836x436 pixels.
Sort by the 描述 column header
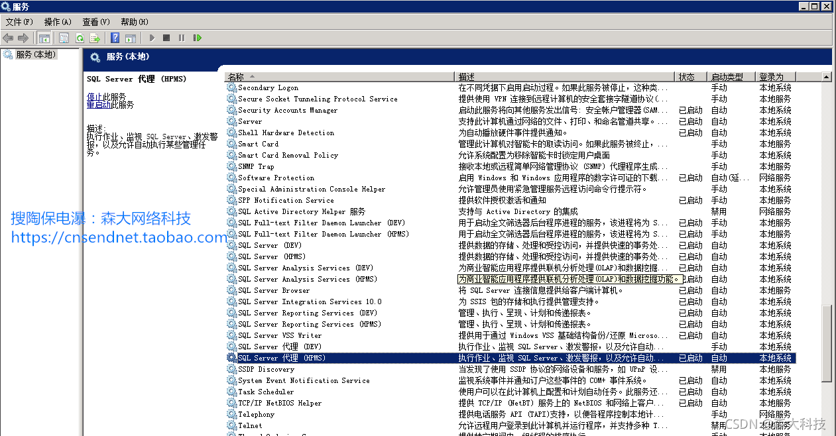pyautogui.click(x=565, y=77)
